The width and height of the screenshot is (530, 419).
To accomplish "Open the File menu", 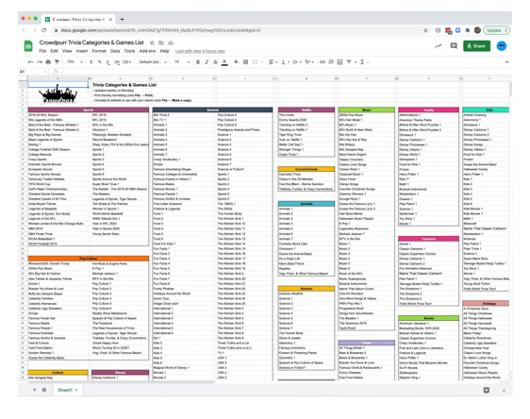I will pyautogui.click(x=42, y=51).
